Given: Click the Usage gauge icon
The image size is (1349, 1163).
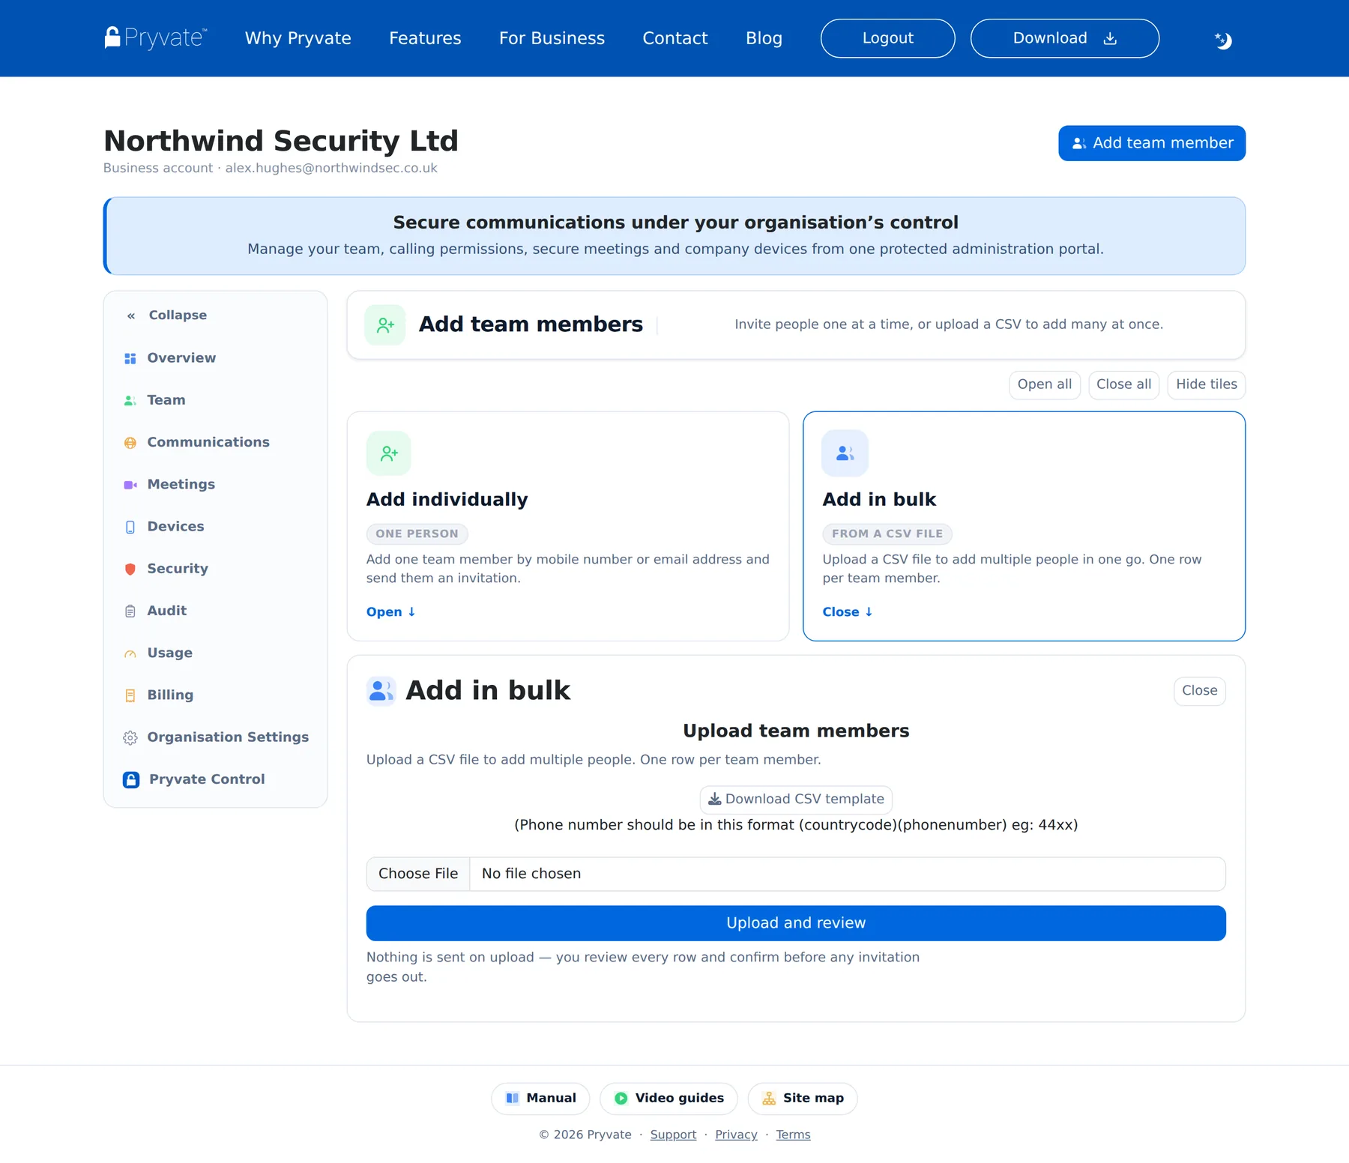Looking at the screenshot, I should pos(130,653).
